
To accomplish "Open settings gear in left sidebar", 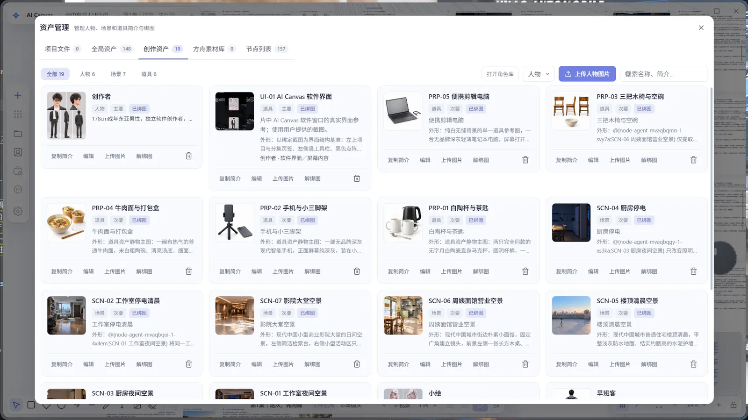I will [18, 211].
